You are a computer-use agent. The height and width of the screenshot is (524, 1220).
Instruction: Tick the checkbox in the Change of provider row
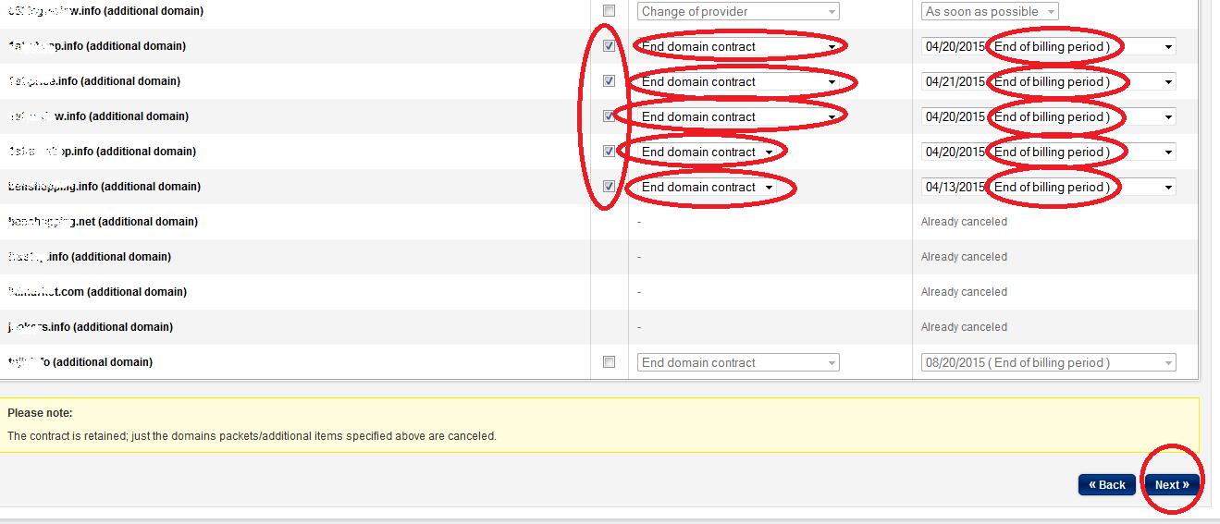[609, 11]
